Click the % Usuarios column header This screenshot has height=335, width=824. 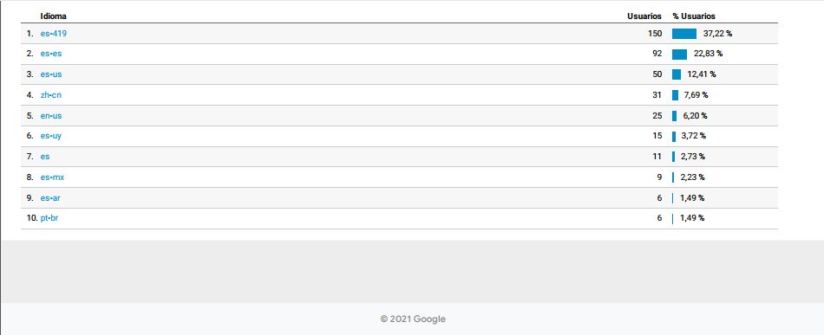[694, 16]
